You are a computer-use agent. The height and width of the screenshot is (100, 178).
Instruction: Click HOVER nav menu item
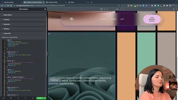point(113,19)
